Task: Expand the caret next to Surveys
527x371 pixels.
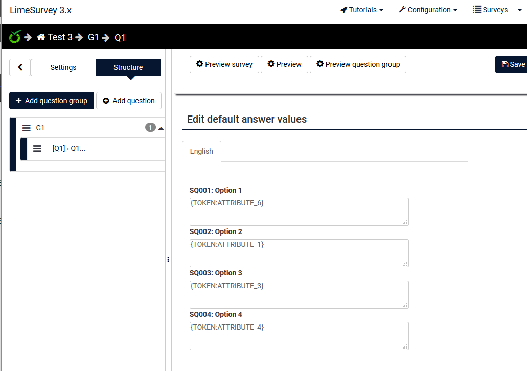Action: 520,10
